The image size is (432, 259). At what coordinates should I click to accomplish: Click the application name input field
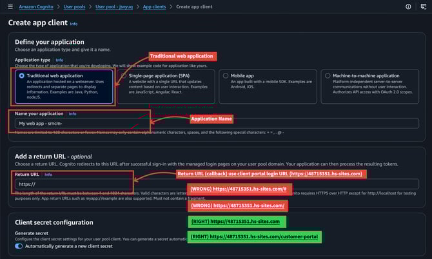pos(217,123)
